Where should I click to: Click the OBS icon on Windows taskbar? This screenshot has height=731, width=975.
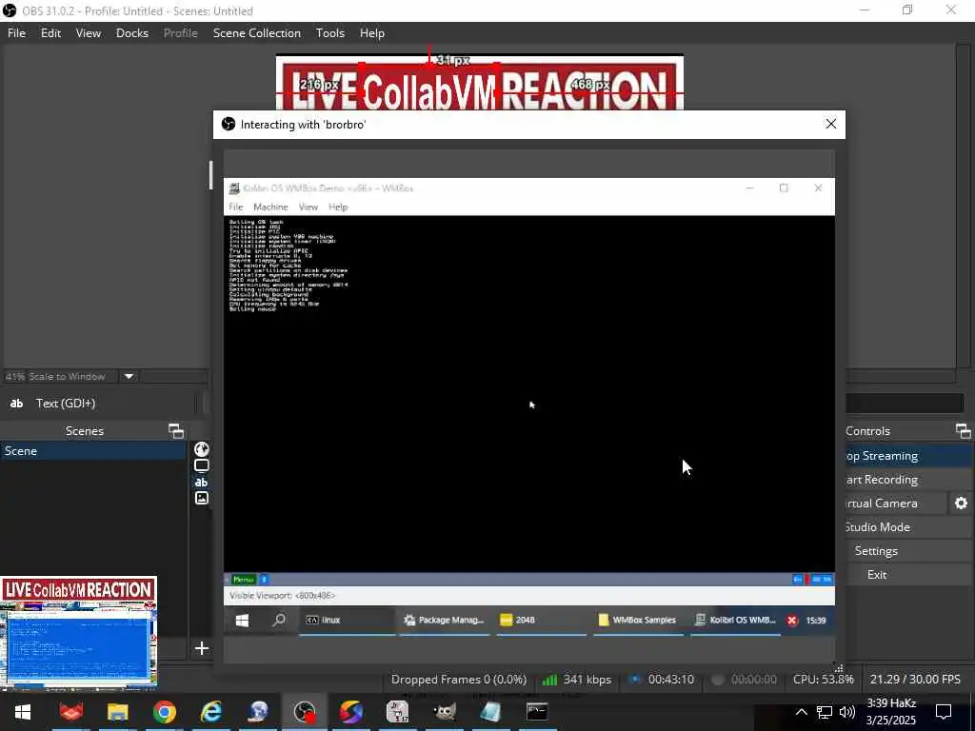(305, 712)
